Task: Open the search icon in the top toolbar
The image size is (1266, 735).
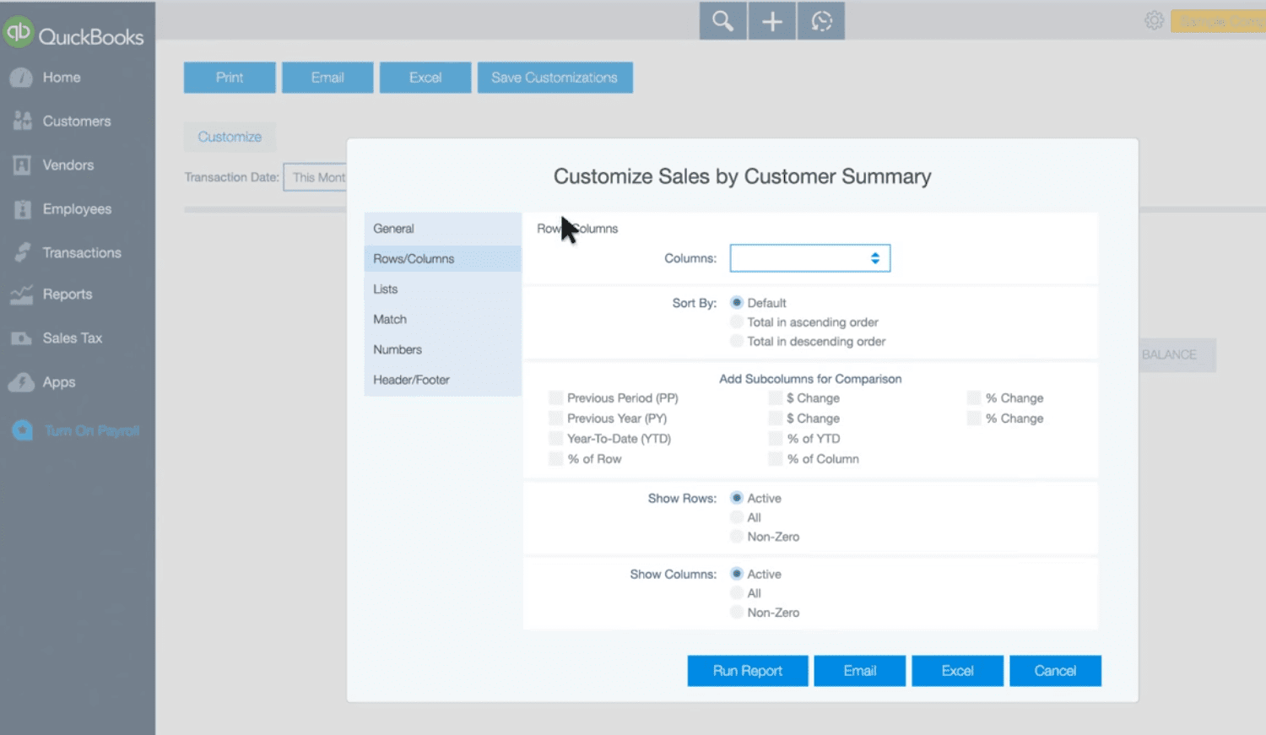Action: (722, 20)
